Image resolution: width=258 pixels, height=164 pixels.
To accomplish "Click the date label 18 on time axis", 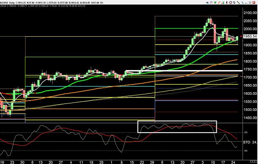I will [x=91, y=162].
